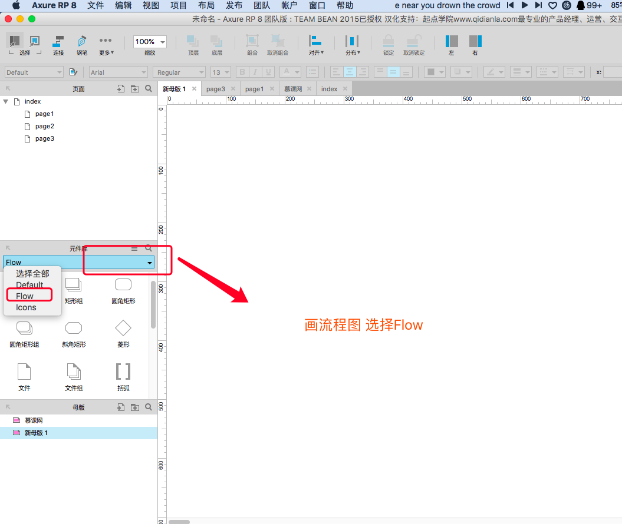Align text left

(336, 72)
